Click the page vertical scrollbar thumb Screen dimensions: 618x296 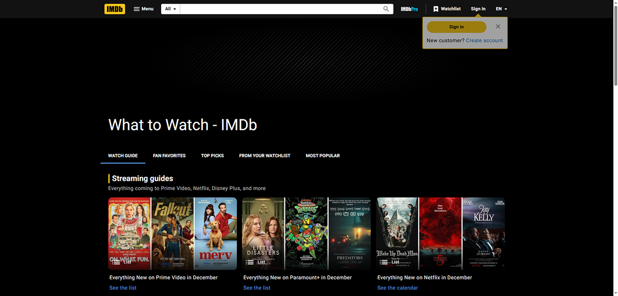coord(615,45)
